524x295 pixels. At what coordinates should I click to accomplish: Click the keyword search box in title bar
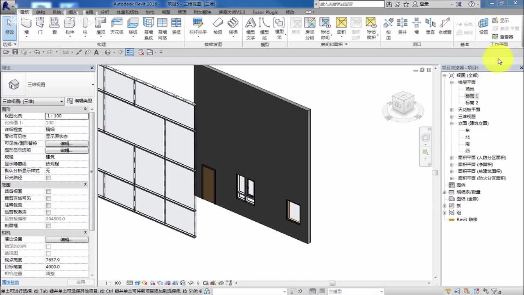click(x=351, y=4)
